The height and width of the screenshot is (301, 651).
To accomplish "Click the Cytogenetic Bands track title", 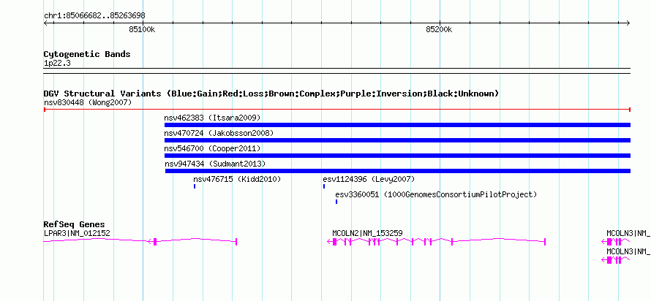I will [87, 54].
